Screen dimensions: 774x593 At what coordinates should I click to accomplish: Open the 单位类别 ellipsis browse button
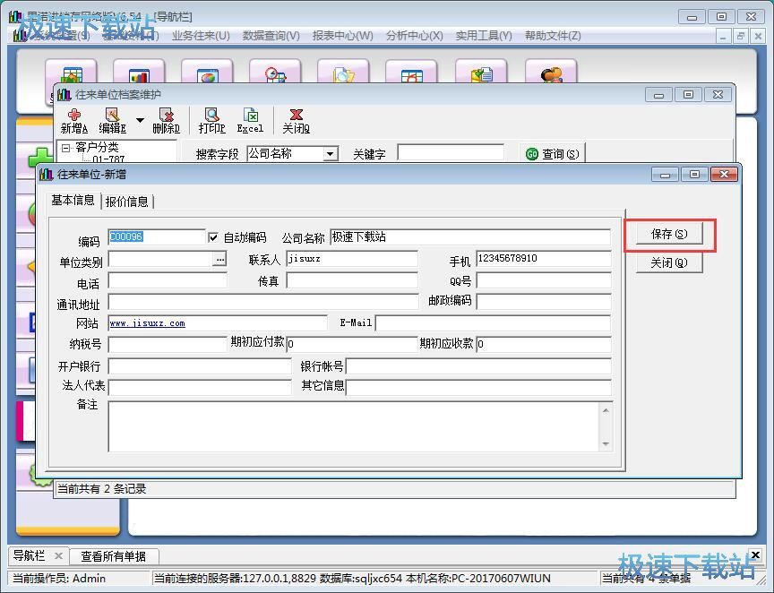click(219, 259)
